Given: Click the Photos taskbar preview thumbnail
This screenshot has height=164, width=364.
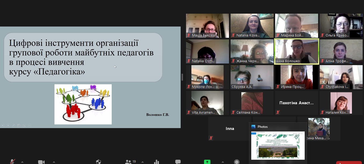Looking at the screenshot, I should point(278,146).
